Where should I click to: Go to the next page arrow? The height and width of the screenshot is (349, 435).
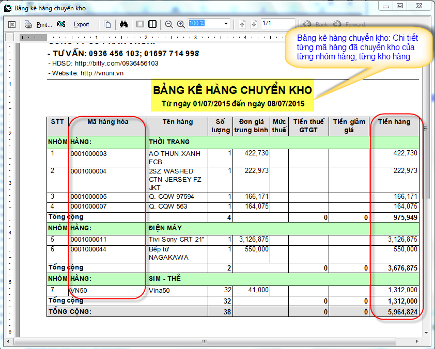(x=254, y=24)
